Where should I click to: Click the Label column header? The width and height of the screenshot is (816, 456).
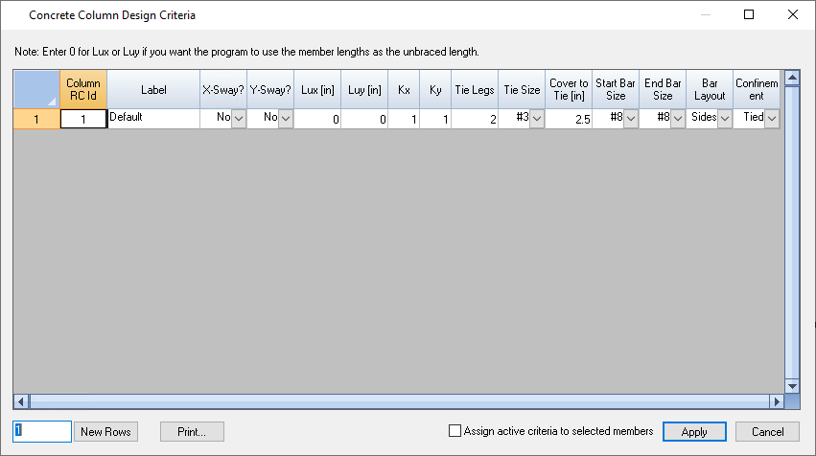pyautogui.click(x=153, y=89)
